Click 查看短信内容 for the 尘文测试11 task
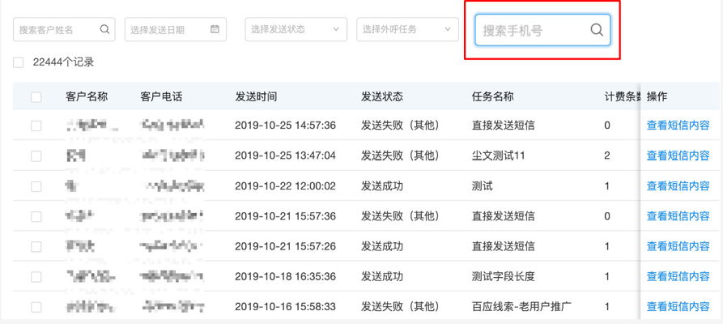This screenshot has width=723, height=324. 678,156
